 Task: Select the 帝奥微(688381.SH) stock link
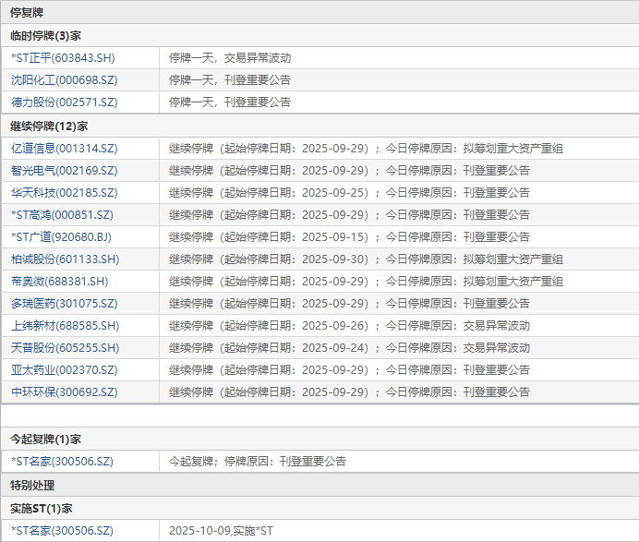click(x=59, y=282)
